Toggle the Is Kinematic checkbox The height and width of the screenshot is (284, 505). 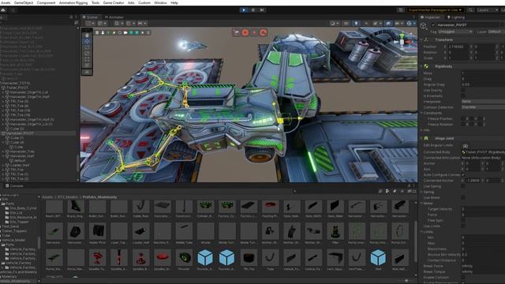pyautogui.click(x=463, y=96)
